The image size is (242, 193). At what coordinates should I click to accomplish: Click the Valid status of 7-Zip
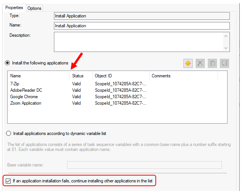tap(76, 84)
